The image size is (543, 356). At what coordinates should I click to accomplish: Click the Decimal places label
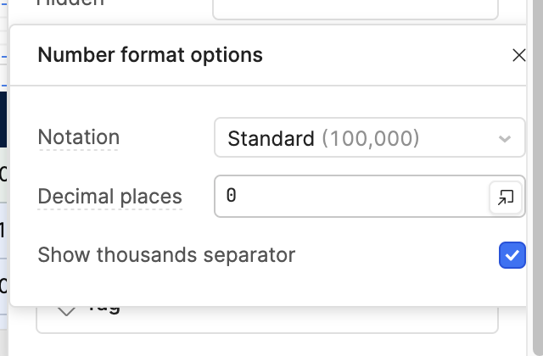[109, 197]
